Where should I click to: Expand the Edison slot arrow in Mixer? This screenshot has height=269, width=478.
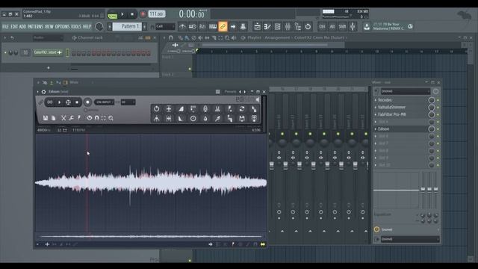pyautogui.click(x=376, y=129)
